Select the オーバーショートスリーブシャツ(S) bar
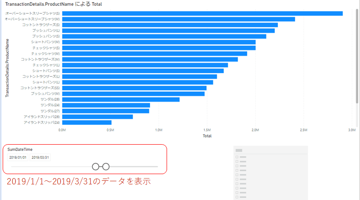This screenshot has width=360, height=200. [202, 13]
